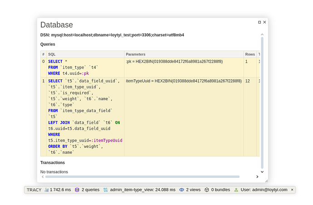The width and height of the screenshot is (313, 205).
Task: Click the No transactions text
Action: pos(54,172)
